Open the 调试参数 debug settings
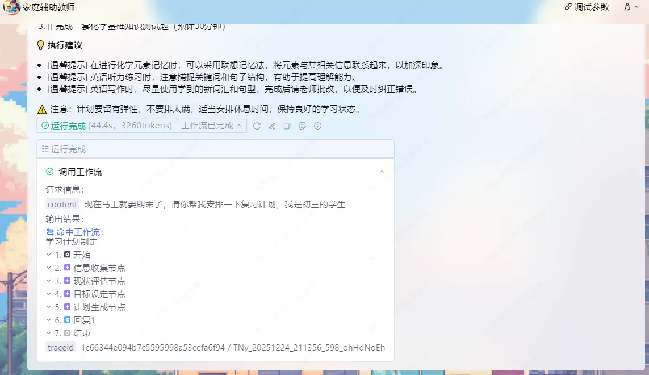 pos(587,7)
